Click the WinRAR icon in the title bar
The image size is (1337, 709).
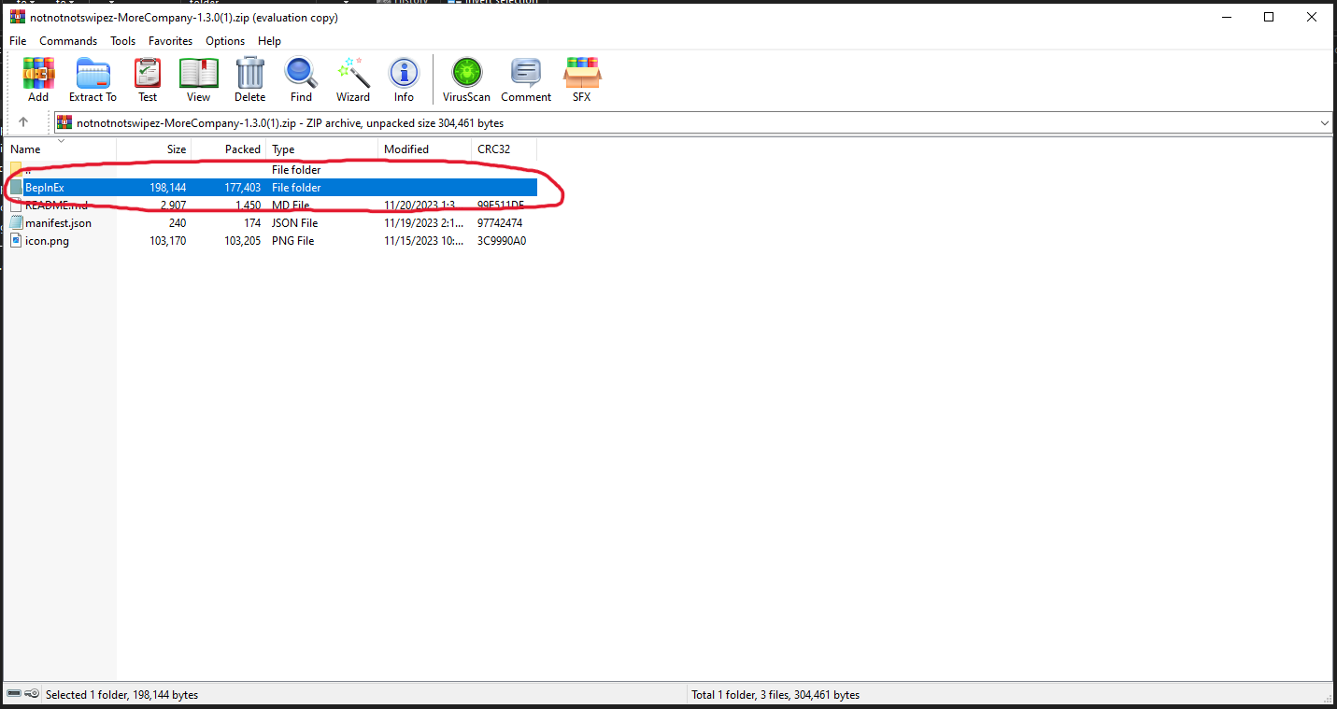coord(17,17)
